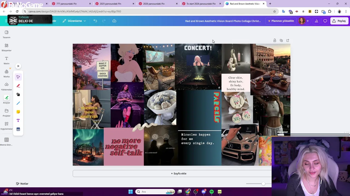Select the blue line tool
This screenshot has height=196, width=350.
tap(18, 103)
